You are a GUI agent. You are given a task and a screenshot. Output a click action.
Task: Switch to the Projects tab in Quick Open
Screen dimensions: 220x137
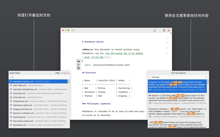pyautogui.click(x=65, y=73)
